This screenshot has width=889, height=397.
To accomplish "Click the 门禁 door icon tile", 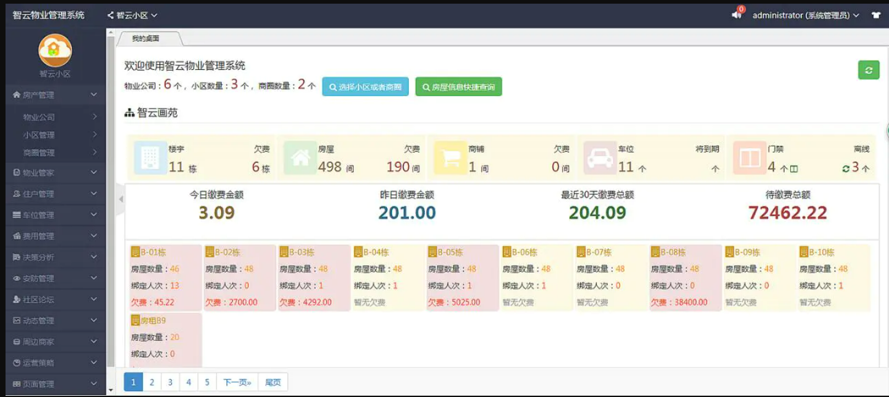I will tap(750, 158).
